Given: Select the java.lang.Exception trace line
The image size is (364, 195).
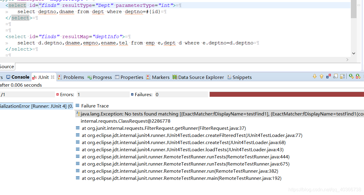Looking at the screenshot, I should (219, 114).
